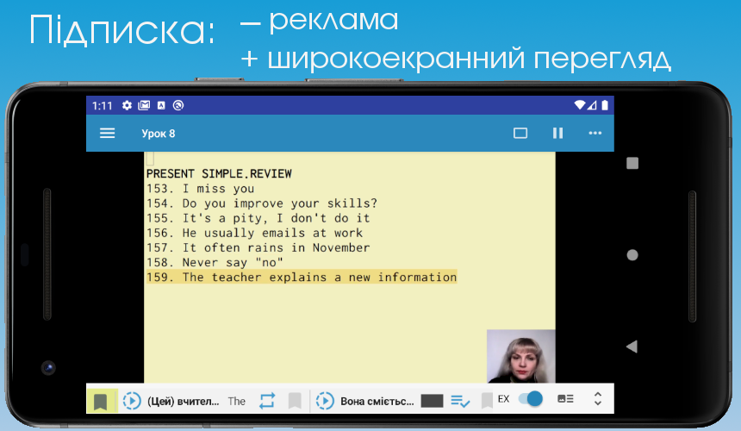Screen dimensions: 741x431
Task: Select line 158 'Never say "no"'
Action: pyautogui.click(x=215, y=262)
